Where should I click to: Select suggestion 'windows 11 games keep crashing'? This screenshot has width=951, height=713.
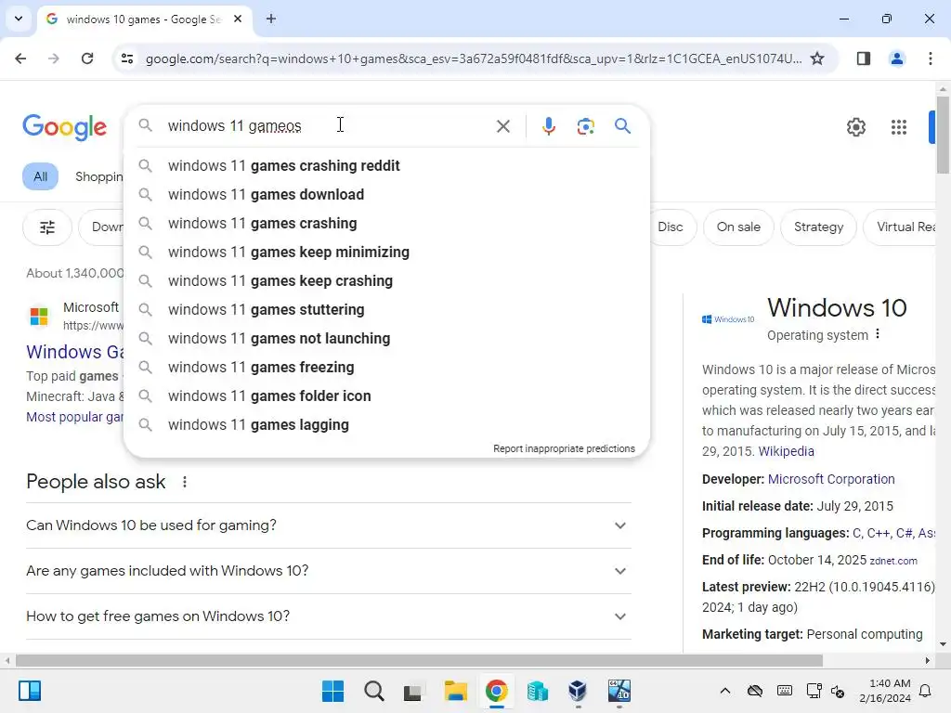click(x=386, y=281)
